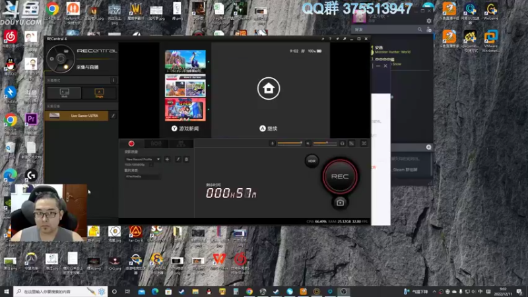Mute the microphone icon
This screenshot has width=528, height=297.
(x=273, y=143)
